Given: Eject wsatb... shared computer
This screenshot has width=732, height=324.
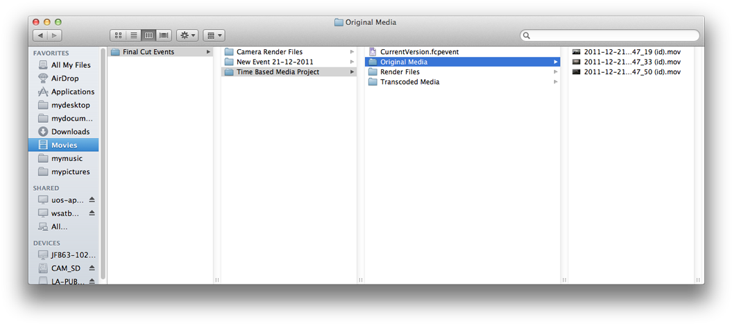Looking at the screenshot, I should click(x=92, y=213).
